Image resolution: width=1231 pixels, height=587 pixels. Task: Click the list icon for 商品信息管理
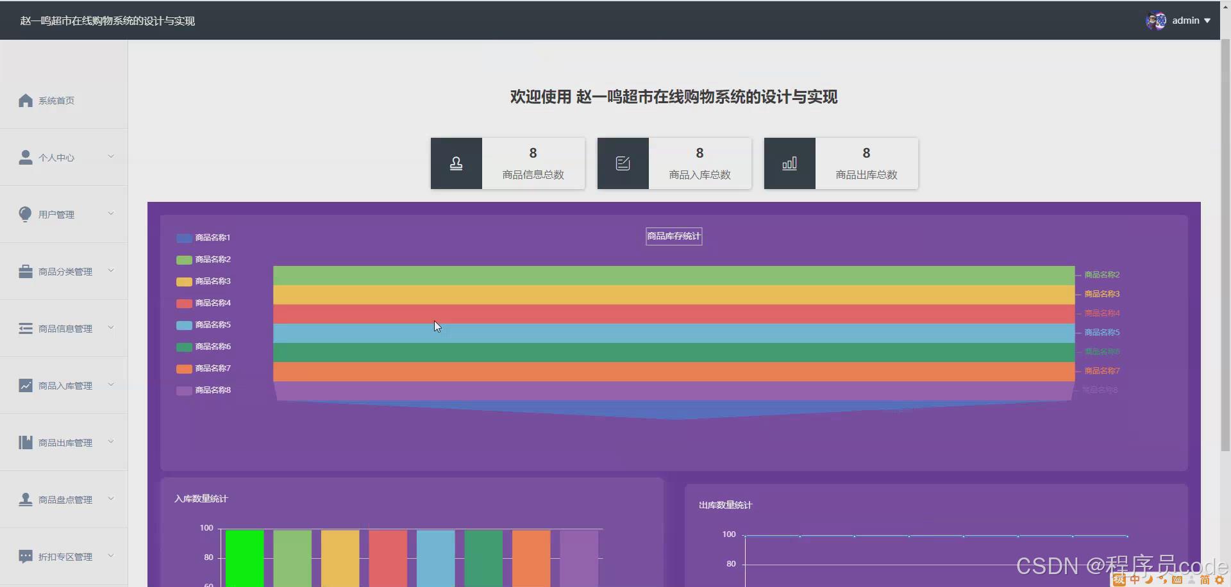26,329
